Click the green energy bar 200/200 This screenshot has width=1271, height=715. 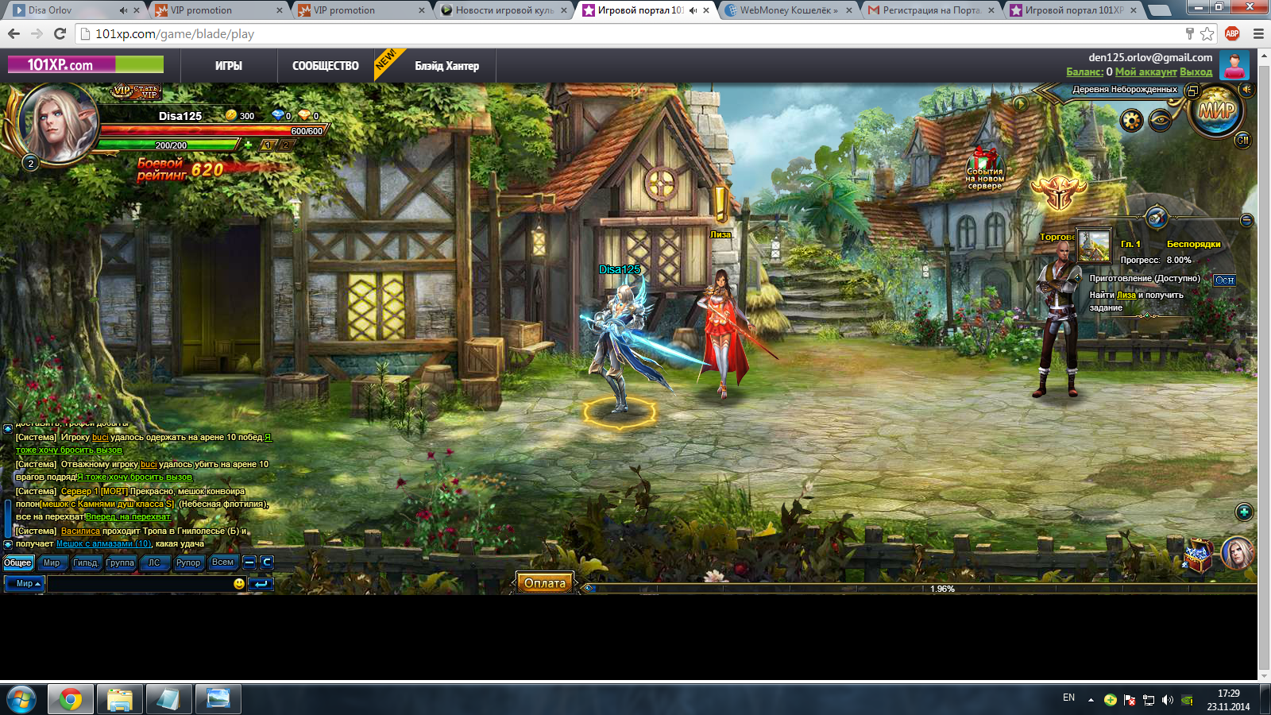click(x=169, y=145)
